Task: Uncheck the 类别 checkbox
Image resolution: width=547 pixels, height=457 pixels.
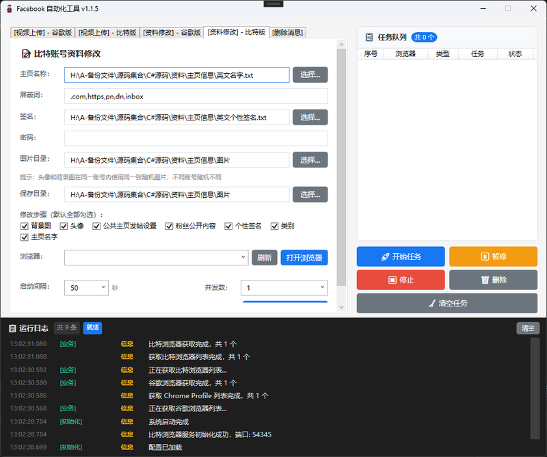Action: click(x=275, y=226)
